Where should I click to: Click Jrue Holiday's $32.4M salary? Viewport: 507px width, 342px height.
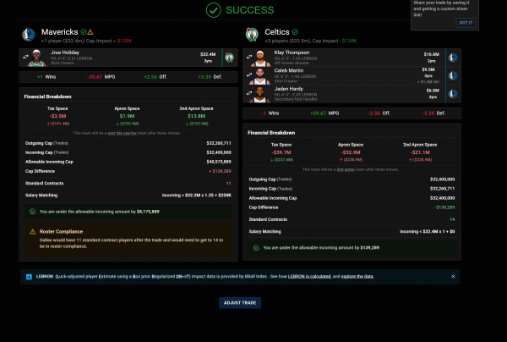(208, 54)
